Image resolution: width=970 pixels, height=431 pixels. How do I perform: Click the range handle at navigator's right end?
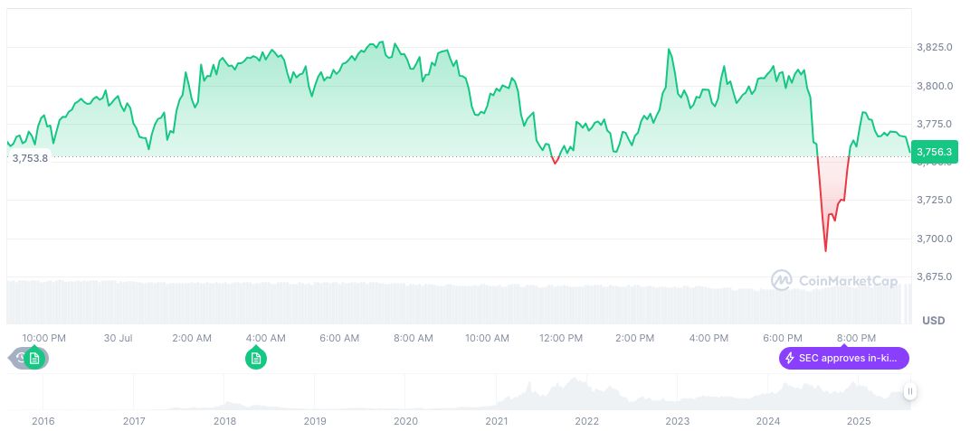click(909, 391)
